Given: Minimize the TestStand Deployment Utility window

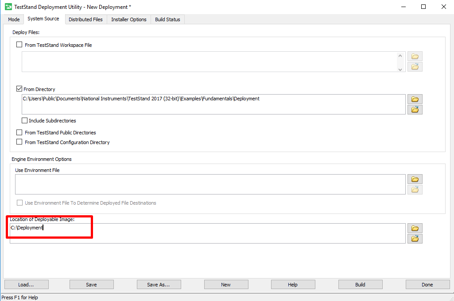Looking at the screenshot, I should tap(404, 7).
